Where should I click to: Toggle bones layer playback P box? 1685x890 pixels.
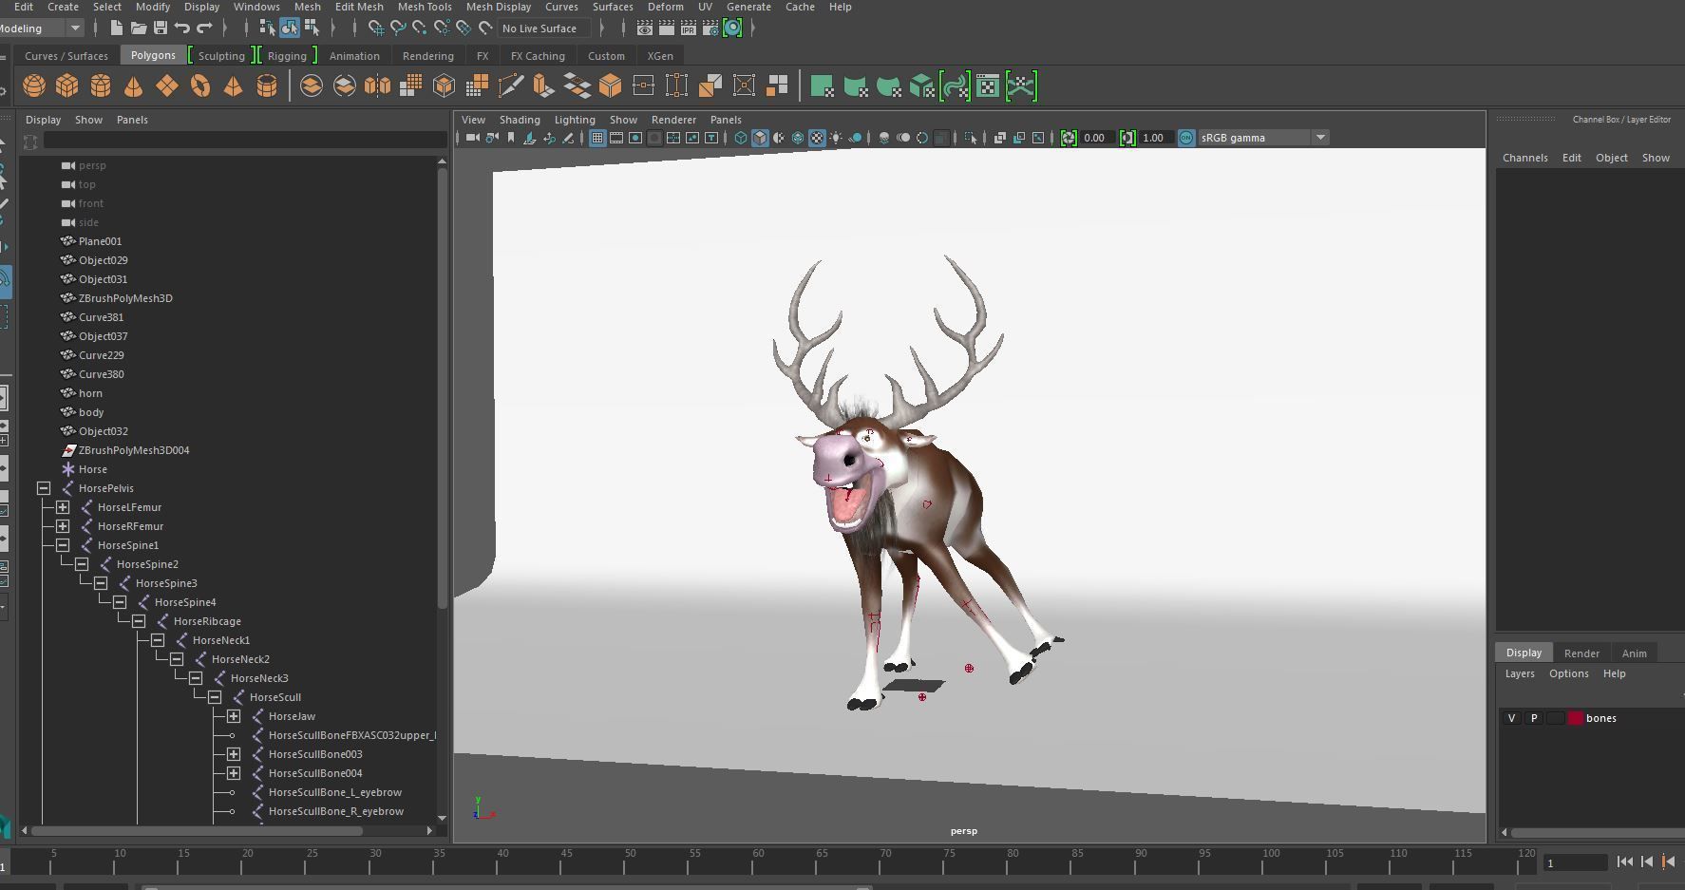click(1534, 718)
